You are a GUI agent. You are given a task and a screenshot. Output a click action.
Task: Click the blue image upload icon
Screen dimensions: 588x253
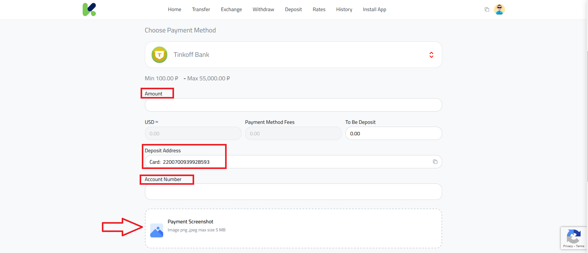[x=157, y=230]
